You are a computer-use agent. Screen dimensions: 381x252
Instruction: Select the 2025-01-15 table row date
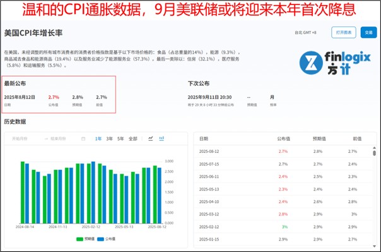click(x=209, y=239)
